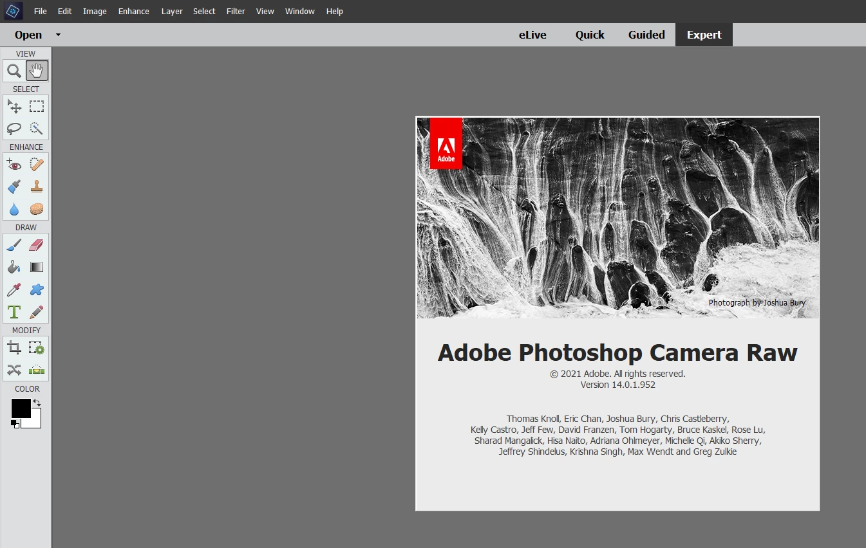Click the Version 14.0.1.952 text
The height and width of the screenshot is (548, 866).
(618, 385)
